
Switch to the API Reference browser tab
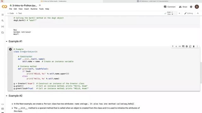pos(152,1)
